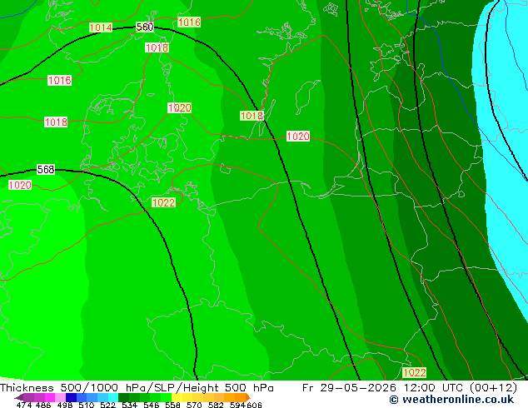Click the legend value 510
This screenshot has width=528, height=408.
click(x=87, y=405)
